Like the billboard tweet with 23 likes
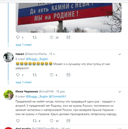Image resolution: width=128 pixels, height=129 pixels. tap(52, 37)
